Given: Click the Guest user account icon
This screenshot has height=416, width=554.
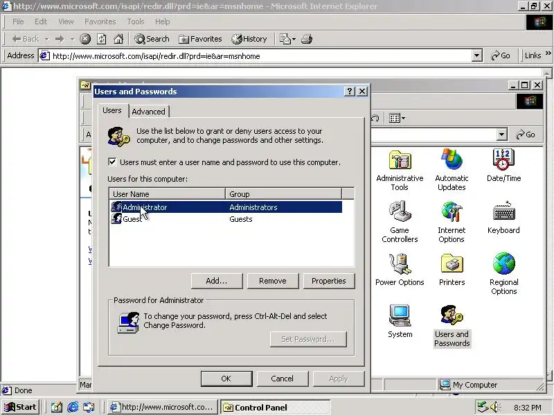Looking at the screenshot, I should (116, 218).
